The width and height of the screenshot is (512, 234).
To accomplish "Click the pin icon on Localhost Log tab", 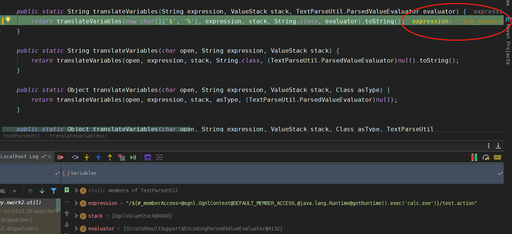I will [43, 157].
